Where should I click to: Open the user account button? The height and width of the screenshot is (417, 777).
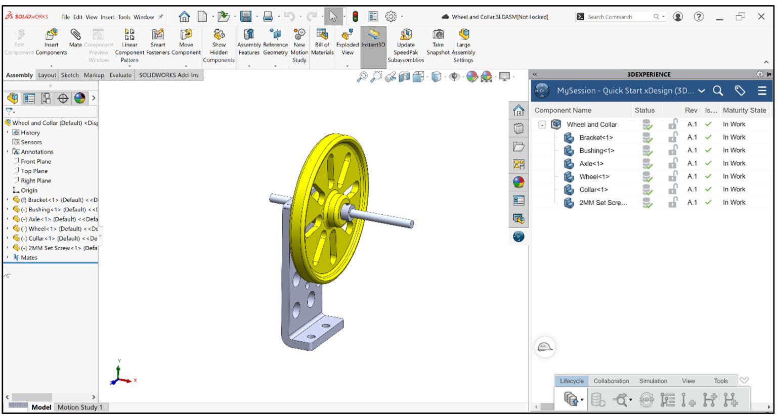[677, 17]
